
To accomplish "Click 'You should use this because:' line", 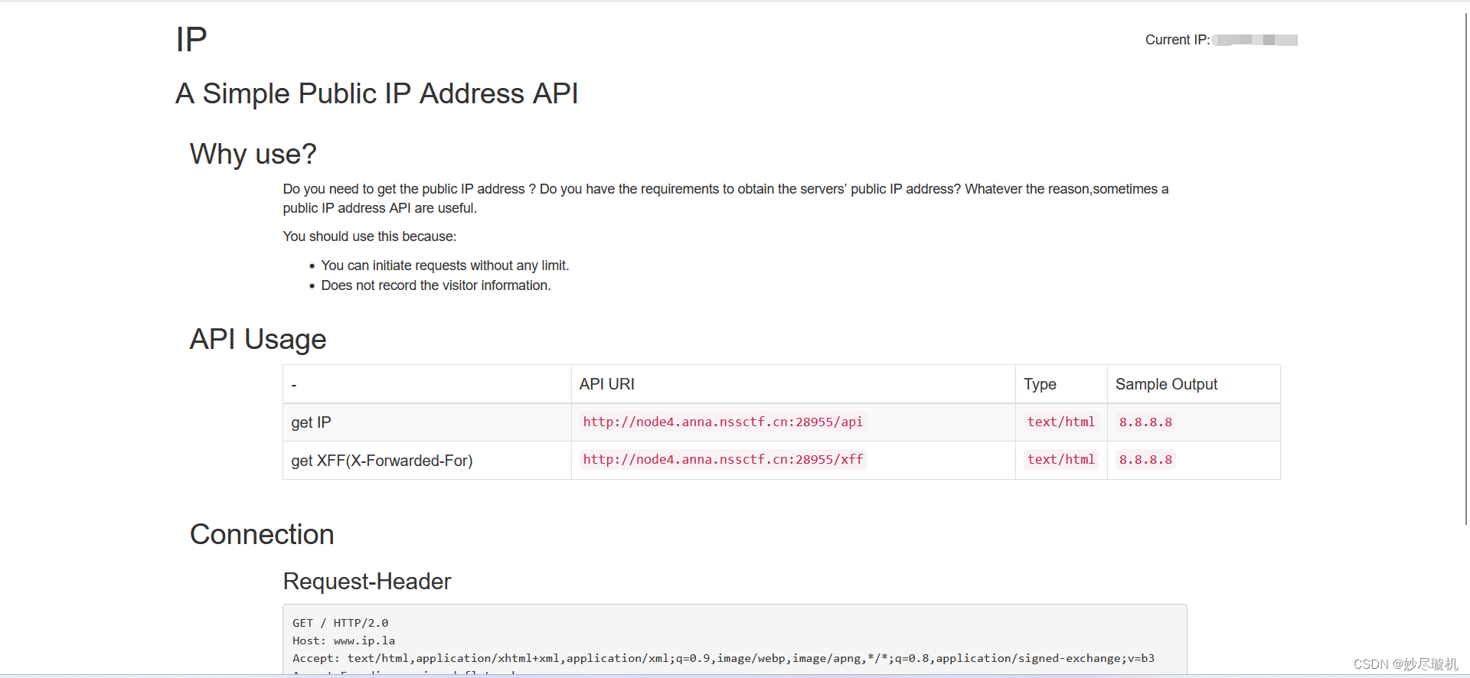I will coord(369,236).
